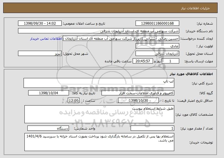Click the remaining time field 20:45:57
The height and width of the screenshot is (158, 224).
pos(143,61)
